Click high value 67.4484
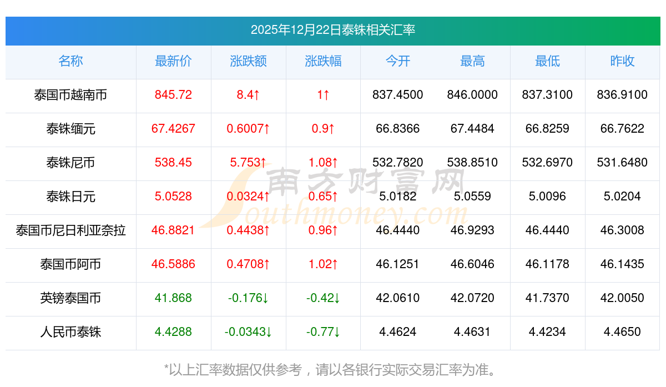The image size is (666, 387). click(472, 129)
